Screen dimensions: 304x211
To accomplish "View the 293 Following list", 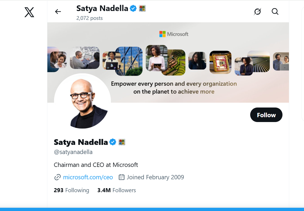I will click(x=71, y=190).
